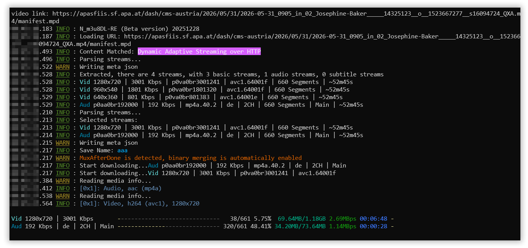This screenshot has height=248, width=528.
Task: Click the Vid download progress bar
Action: coord(169,219)
